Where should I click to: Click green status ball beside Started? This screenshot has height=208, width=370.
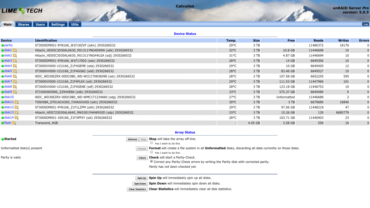[x=3, y=139]
